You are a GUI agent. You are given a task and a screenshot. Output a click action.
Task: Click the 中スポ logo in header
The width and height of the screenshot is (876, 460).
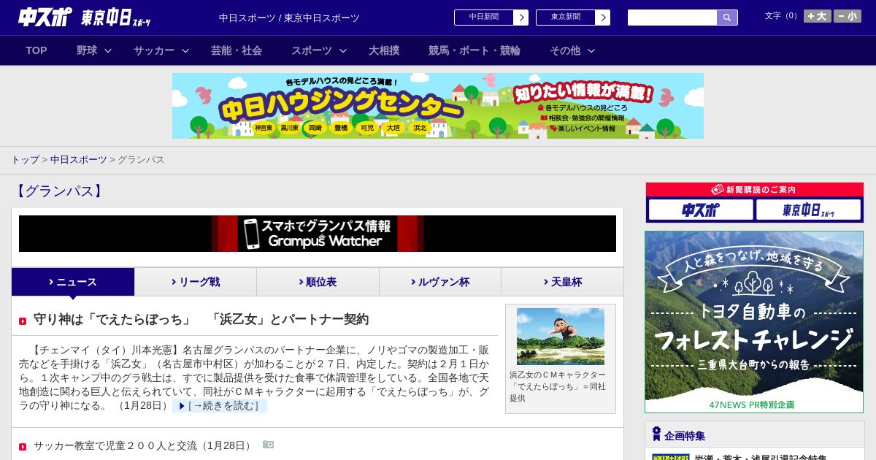(x=45, y=18)
